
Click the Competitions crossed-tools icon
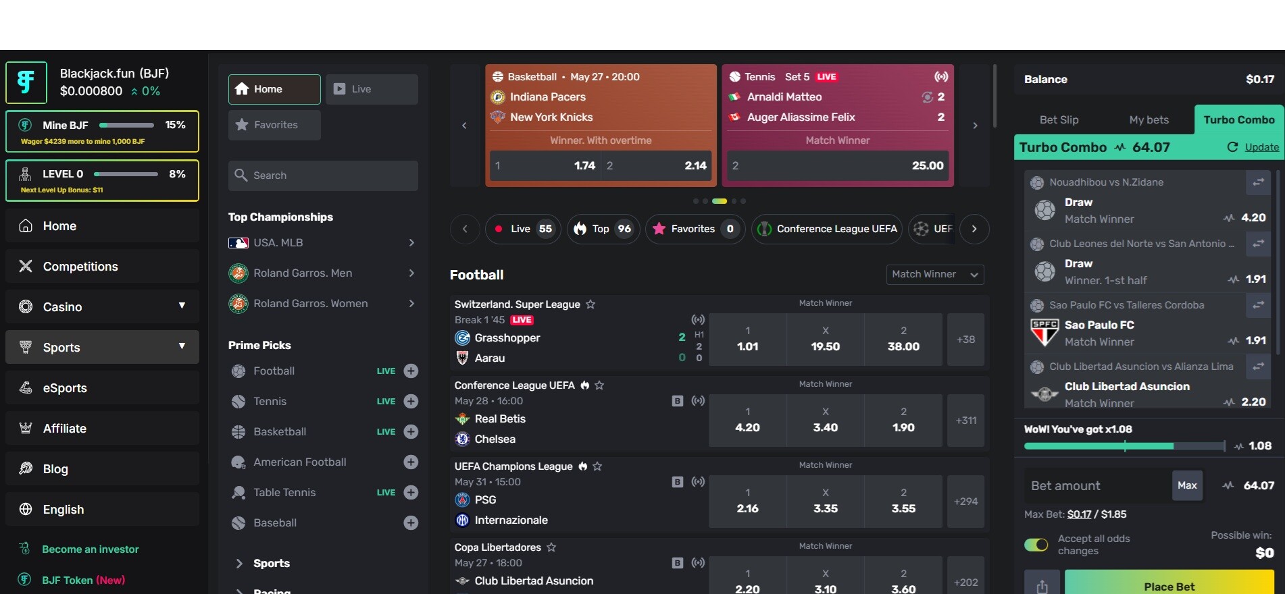(x=26, y=266)
